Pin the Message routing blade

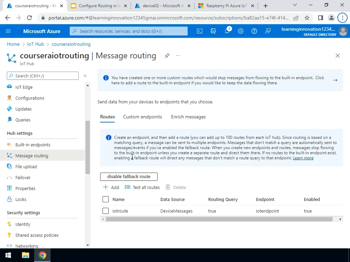pos(167,56)
